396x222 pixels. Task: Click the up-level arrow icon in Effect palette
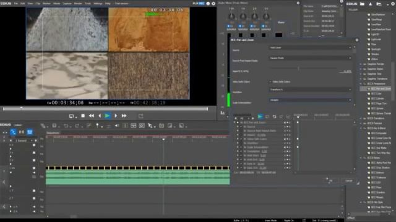click(x=371, y=4)
